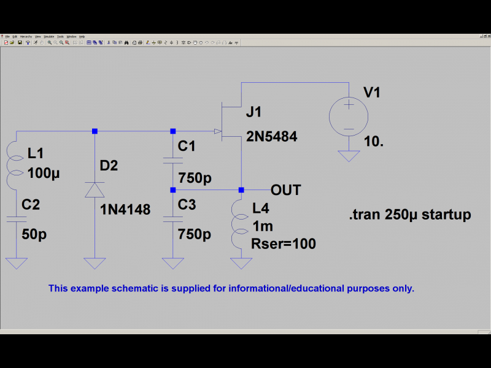Click the Zoom to Fit icon

pos(67,42)
